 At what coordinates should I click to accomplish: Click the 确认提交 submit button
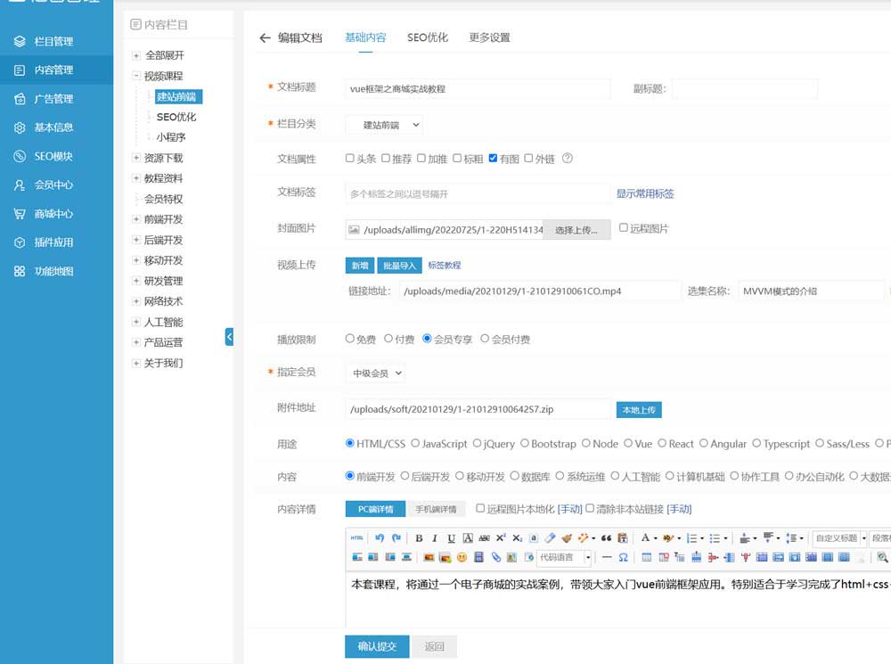pos(376,646)
